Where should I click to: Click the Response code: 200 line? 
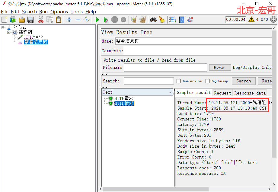pos(199,168)
